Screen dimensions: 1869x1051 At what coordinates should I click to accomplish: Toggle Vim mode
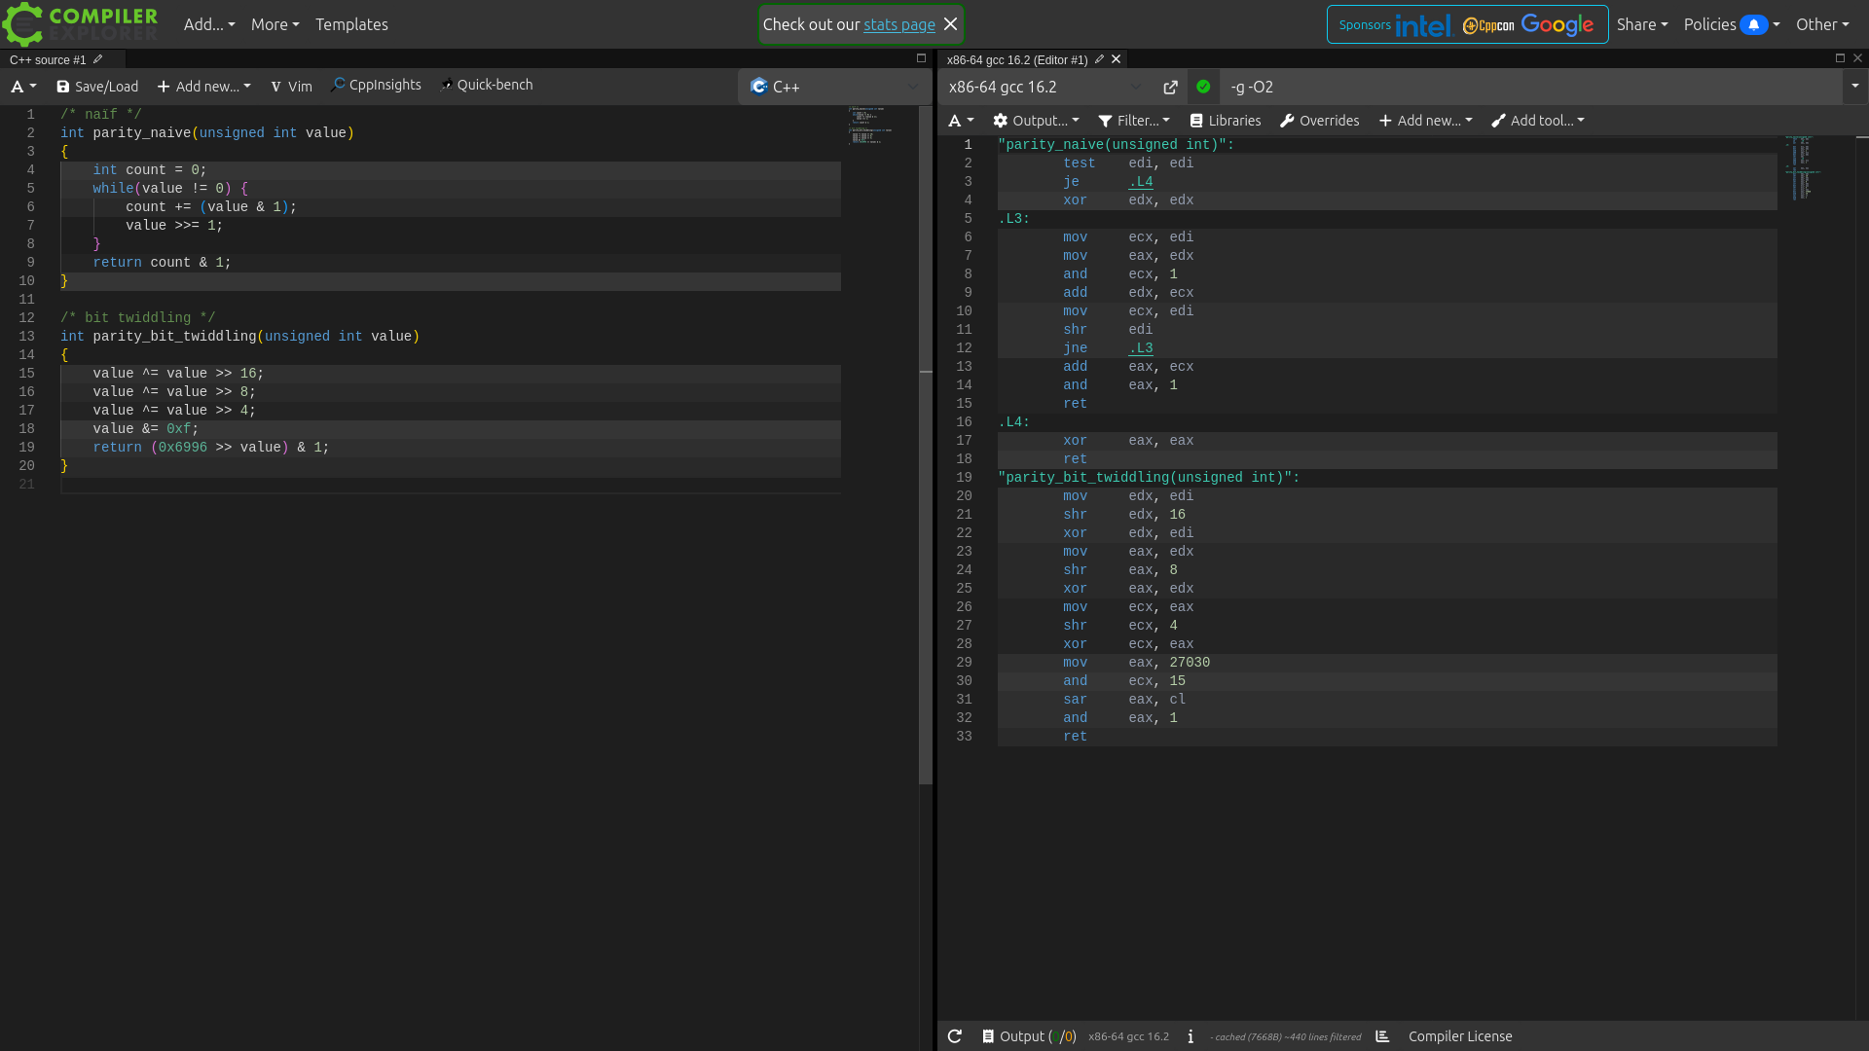coord(291,87)
